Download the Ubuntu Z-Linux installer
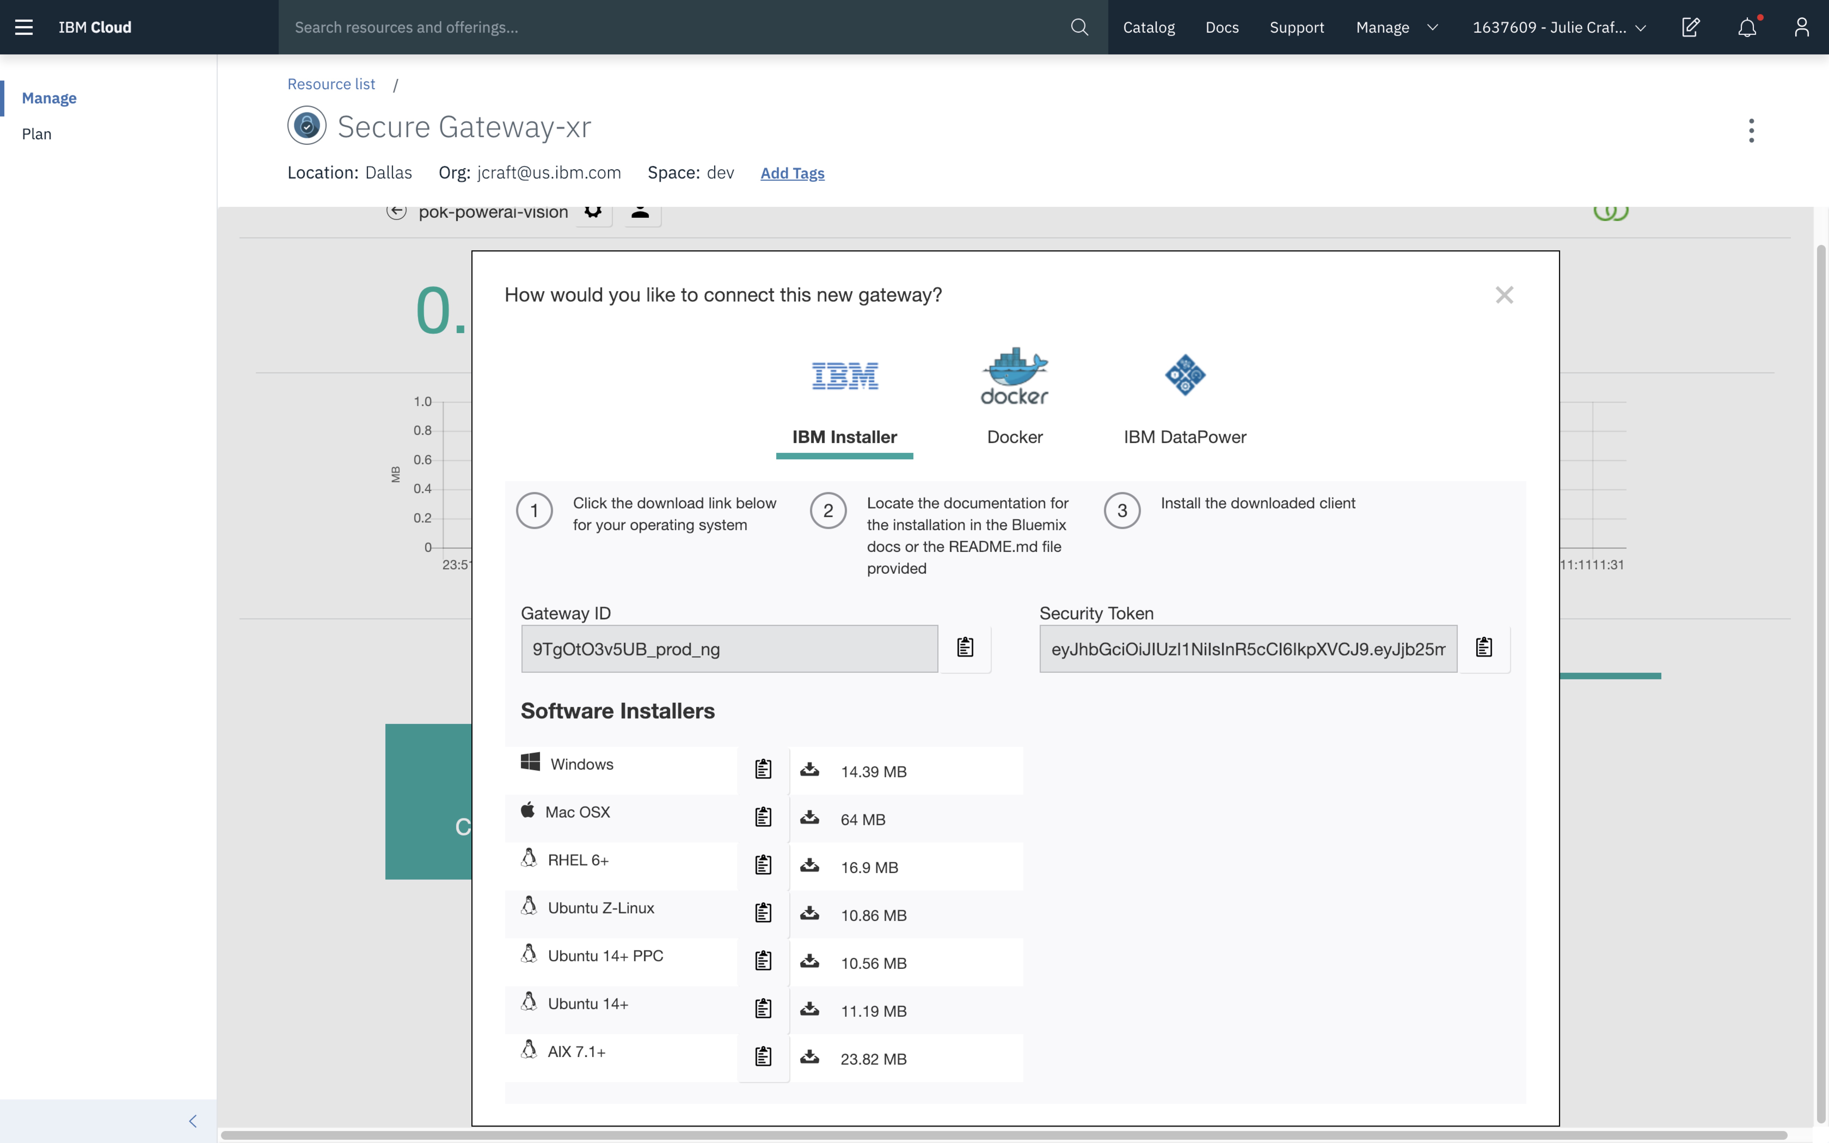 [x=809, y=913]
